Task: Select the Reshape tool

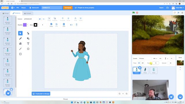Action: (x=28, y=33)
